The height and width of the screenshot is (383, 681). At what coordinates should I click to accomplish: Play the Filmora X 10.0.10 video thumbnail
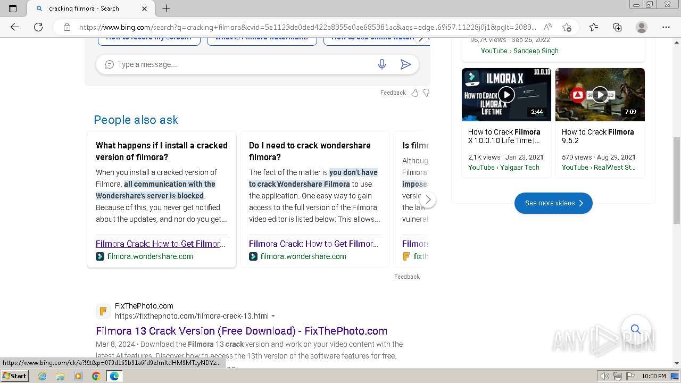pos(506,95)
